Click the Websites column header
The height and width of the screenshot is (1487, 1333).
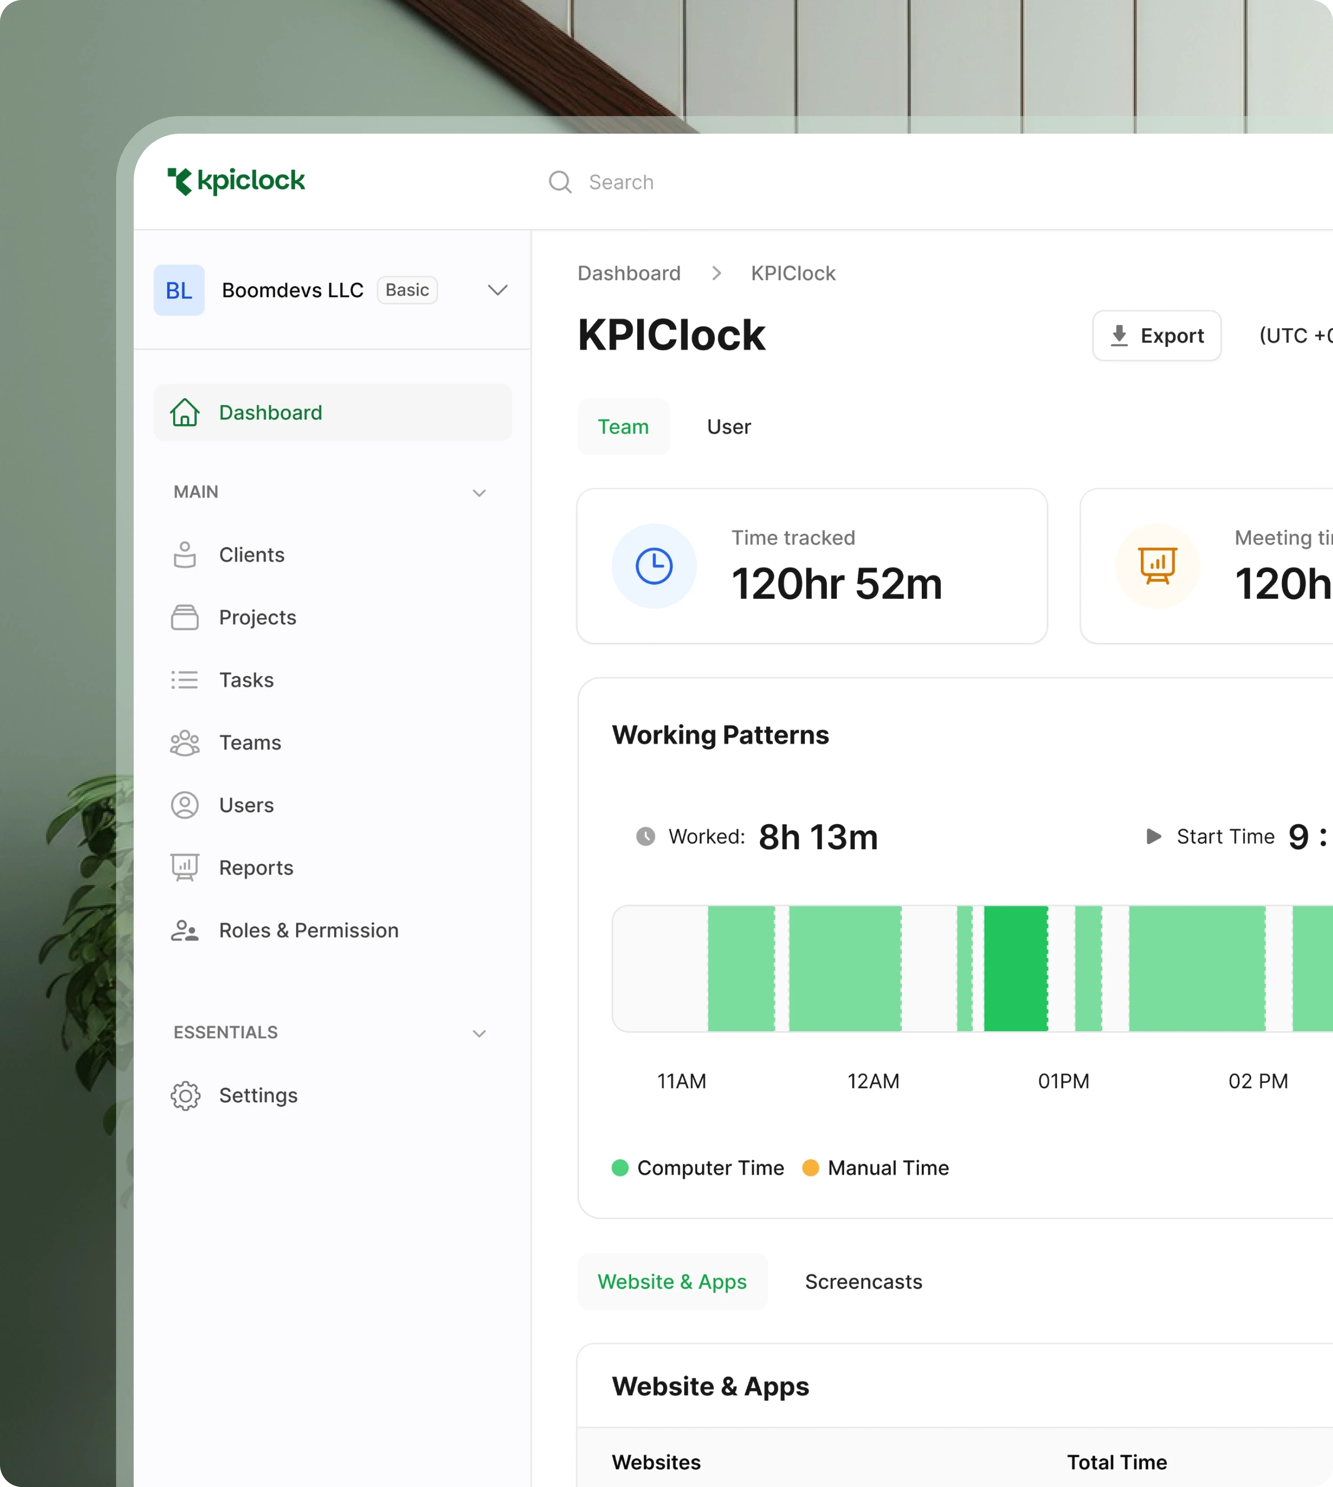pos(656,1462)
